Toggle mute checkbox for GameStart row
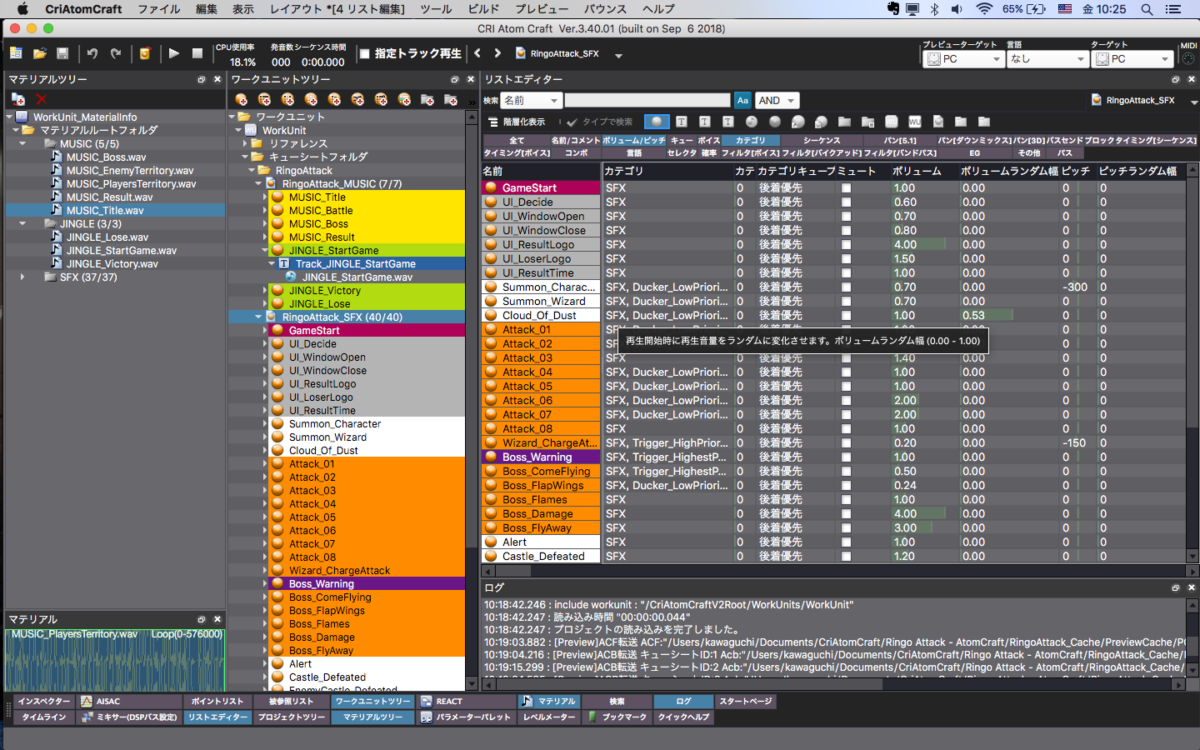The image size is (1200, 750). [846, 188]
